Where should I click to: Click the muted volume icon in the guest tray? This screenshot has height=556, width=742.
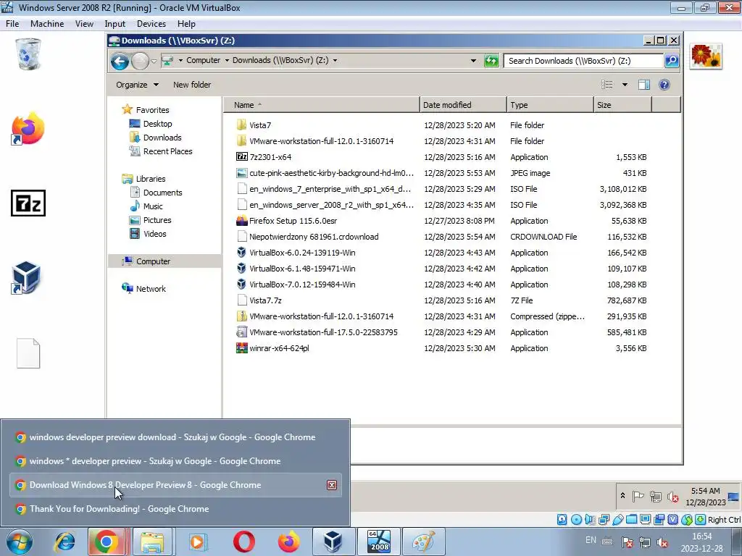[672, 497]
